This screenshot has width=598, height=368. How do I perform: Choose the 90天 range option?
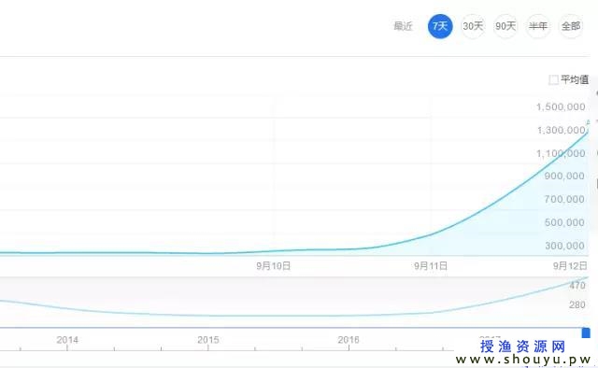(x=505, y=26)
